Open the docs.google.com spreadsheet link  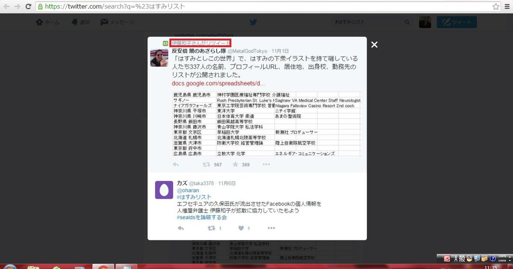218,83
